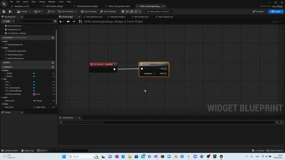Open Class Defaults
Screen dimensions: 285x160
coord(108,12)
